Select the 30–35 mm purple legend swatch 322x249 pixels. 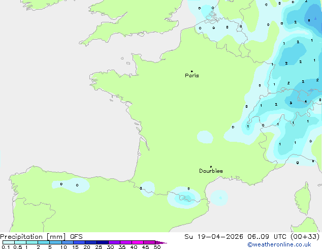point(114,242)
